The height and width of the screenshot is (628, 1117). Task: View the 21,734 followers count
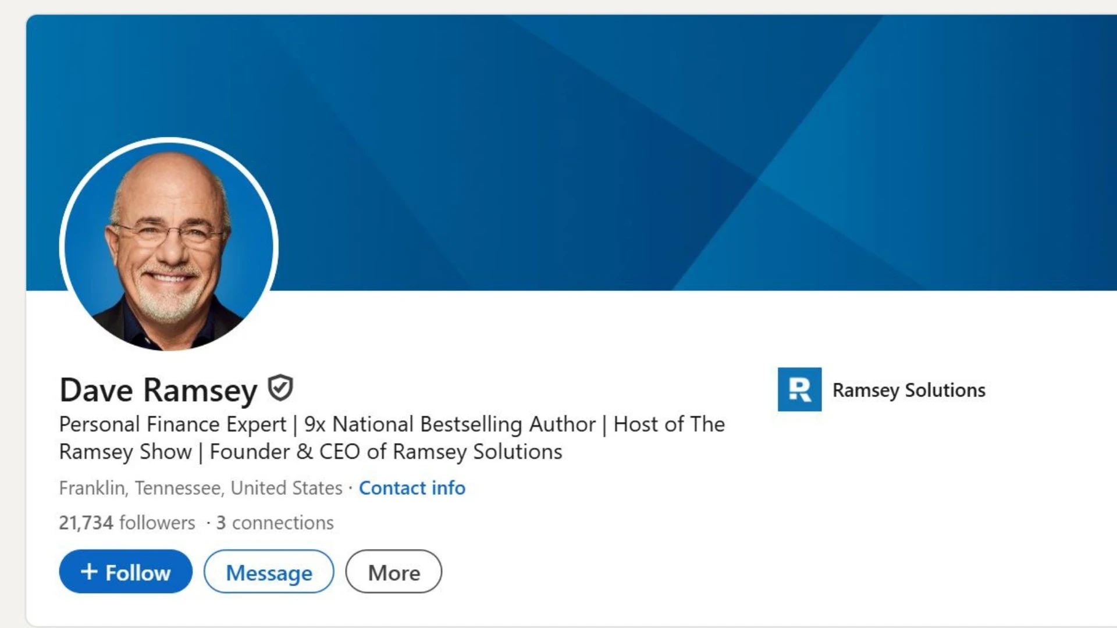coord(86,523)
